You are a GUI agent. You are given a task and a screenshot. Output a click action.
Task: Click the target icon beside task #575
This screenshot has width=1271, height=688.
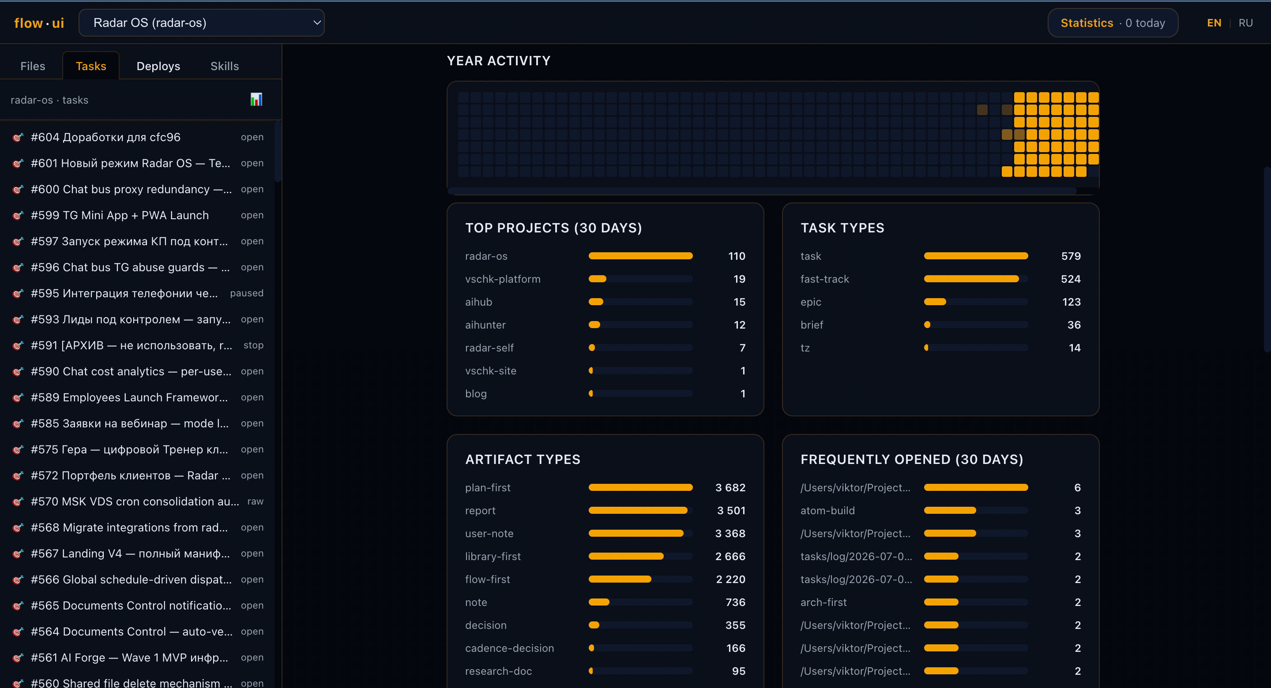(x=18, y=449)
